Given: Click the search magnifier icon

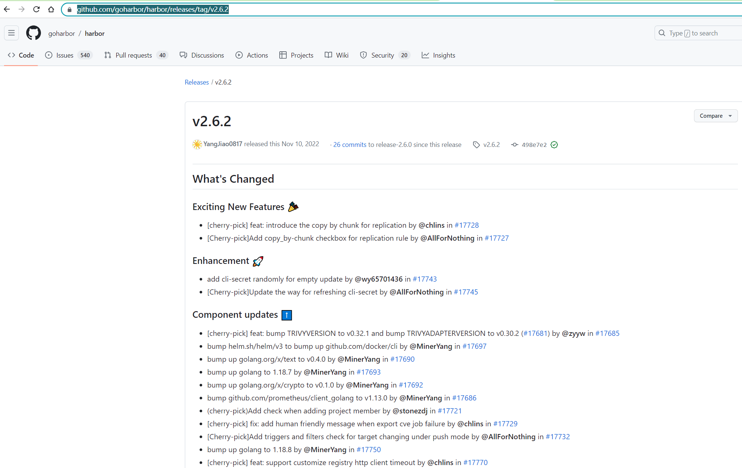Looking at the screenshot, I should (x=662, y=33).
